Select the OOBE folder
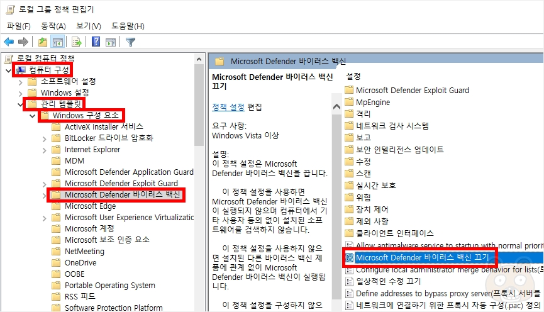The width and height of the screenshot is (544, 312). click(75, 274)
